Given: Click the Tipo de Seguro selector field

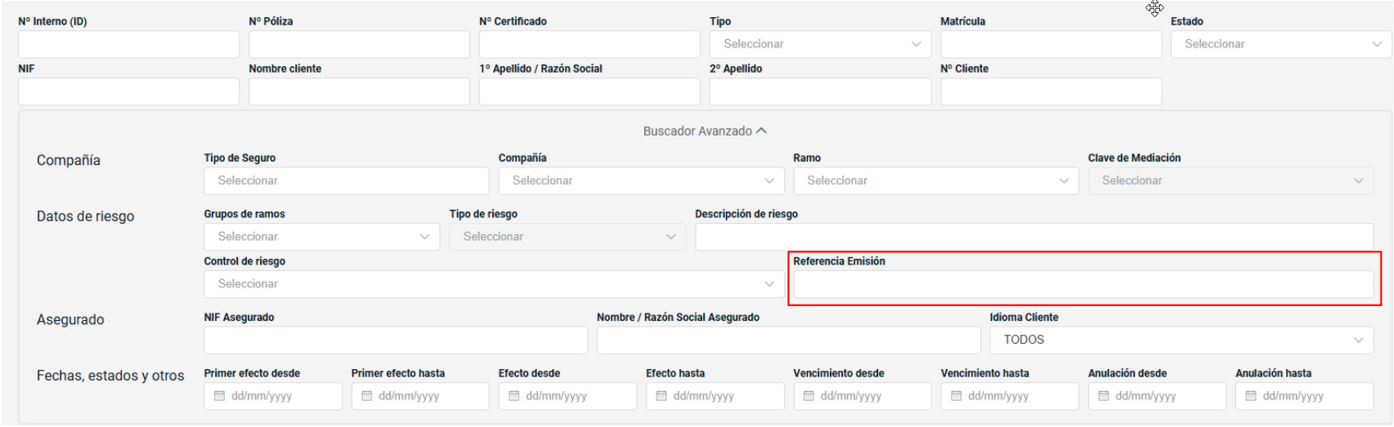Looking at the screenshot, I should point(346,180).
